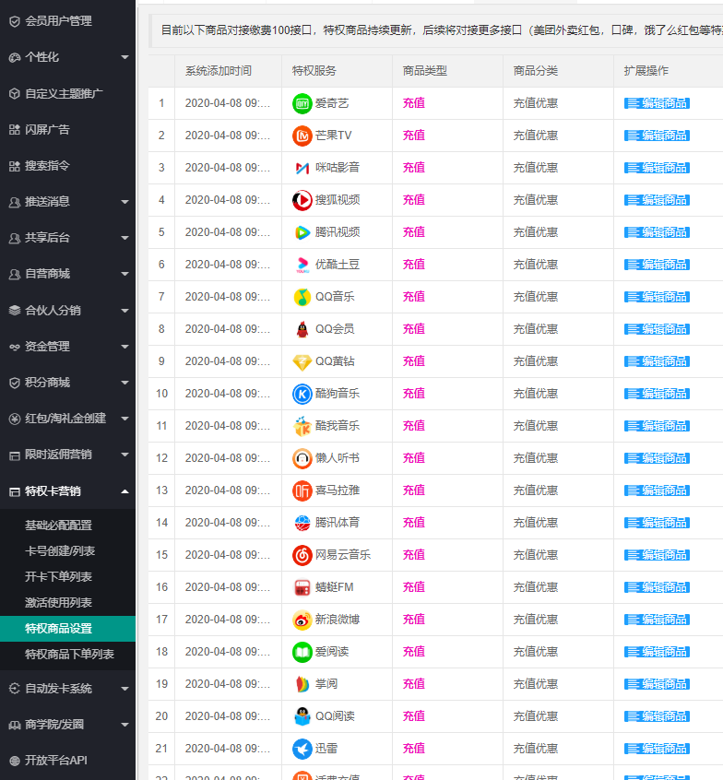Click the 掌阅 logo icon
The width and height of the screenshot is (723, 780).
point(302,684)
